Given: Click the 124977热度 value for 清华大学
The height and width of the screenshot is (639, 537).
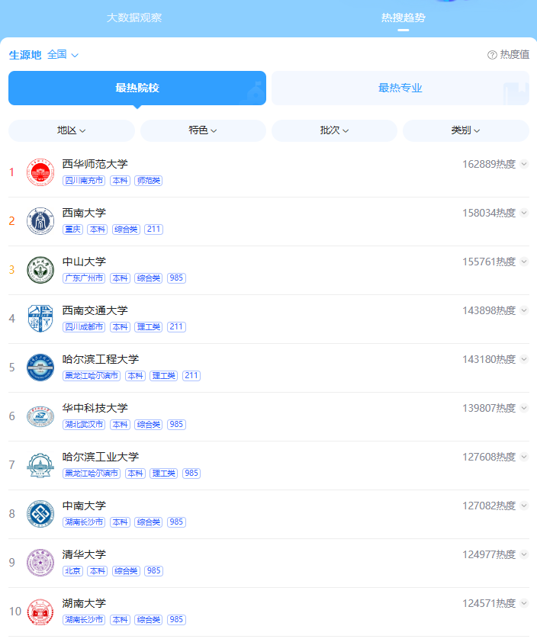Looking at the screenshot, I should (x=489, y=554).
